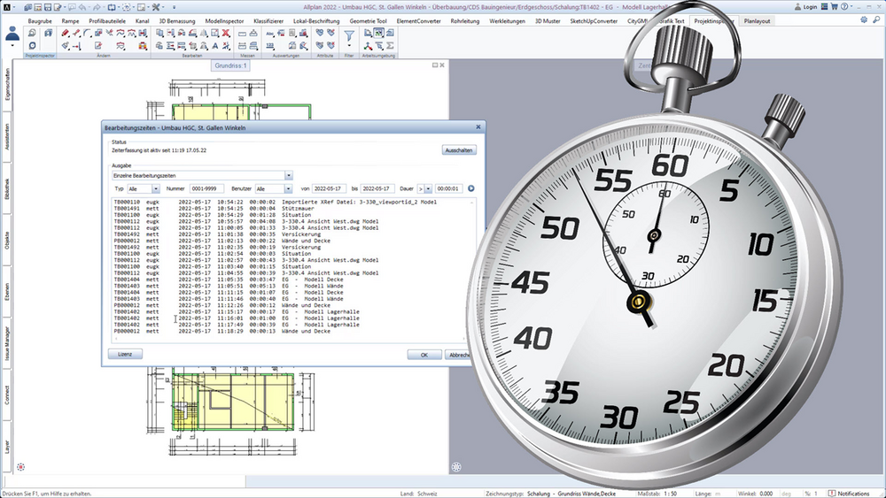Open the Geometrie Tool ribbon tab

[x=368, y=21]
